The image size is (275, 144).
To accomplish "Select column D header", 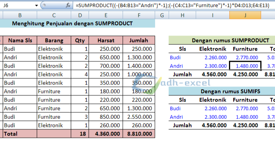I will [80, 15].
